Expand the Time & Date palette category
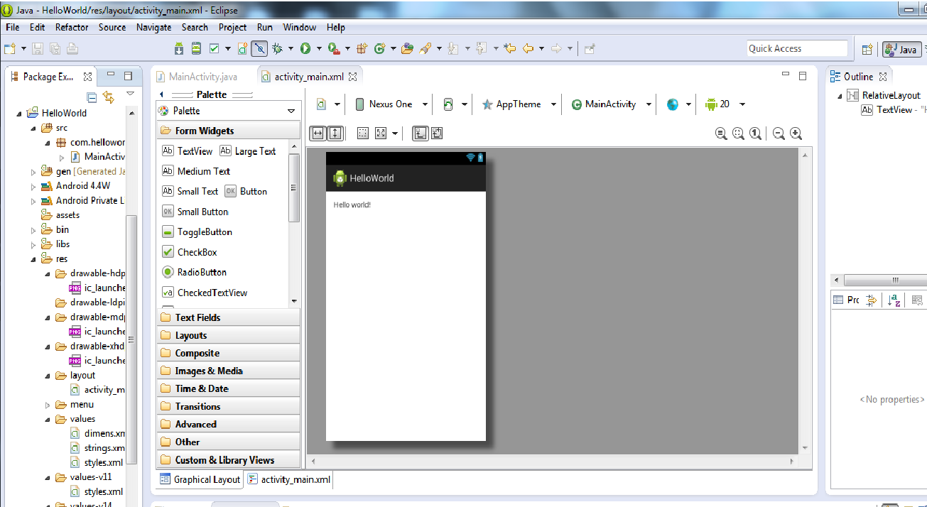Screen dimensions: 927x507 228,388
